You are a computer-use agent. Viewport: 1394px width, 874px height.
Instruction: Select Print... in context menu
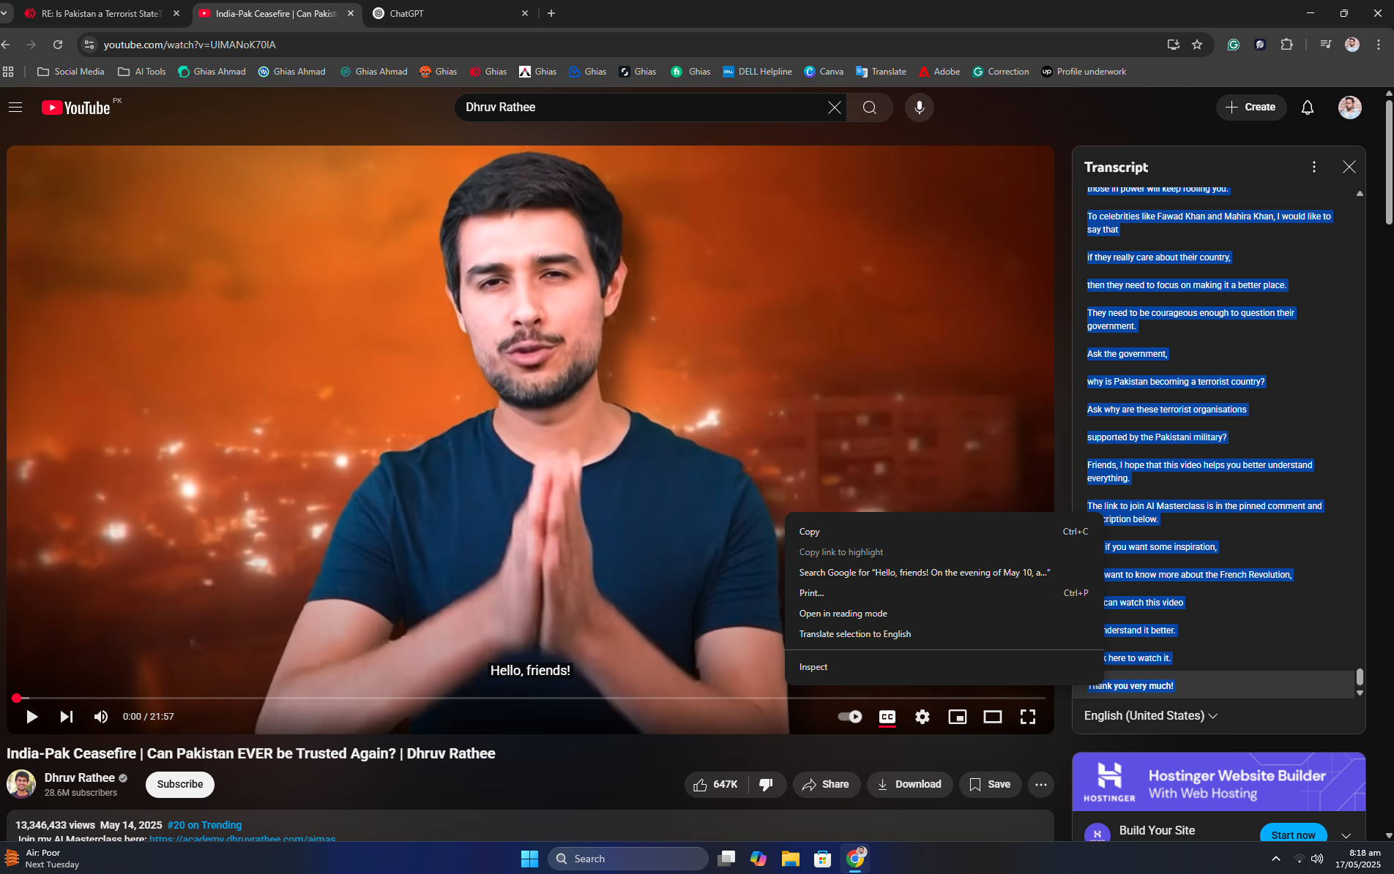tap(943, 593)
